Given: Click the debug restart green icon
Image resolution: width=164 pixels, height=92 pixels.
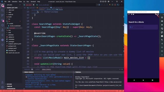Looking at the screenshot, I should (112, 5).
